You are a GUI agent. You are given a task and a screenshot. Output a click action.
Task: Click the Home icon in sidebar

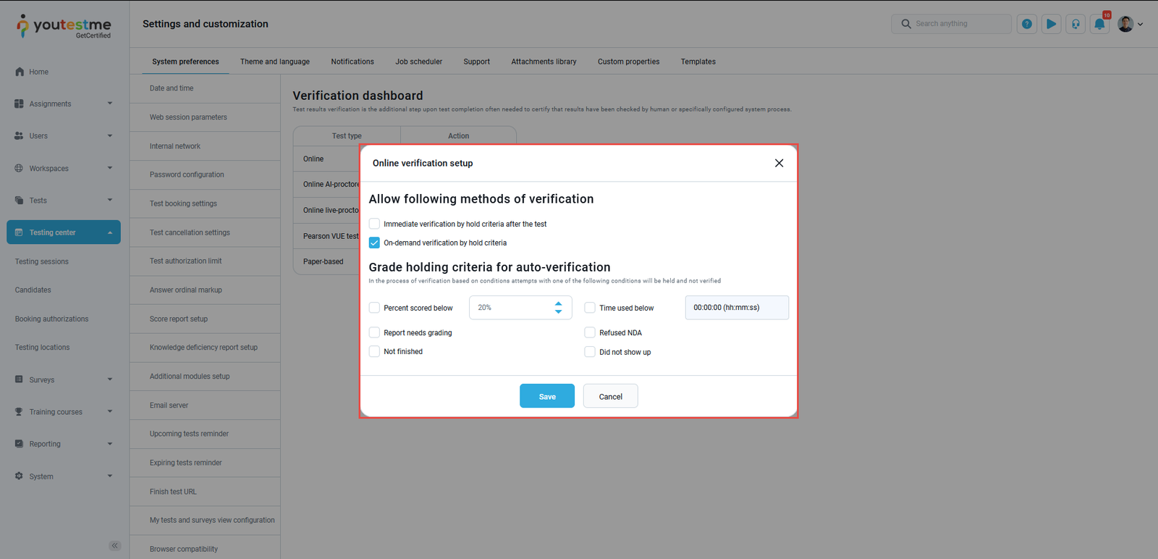click(20, 72)
